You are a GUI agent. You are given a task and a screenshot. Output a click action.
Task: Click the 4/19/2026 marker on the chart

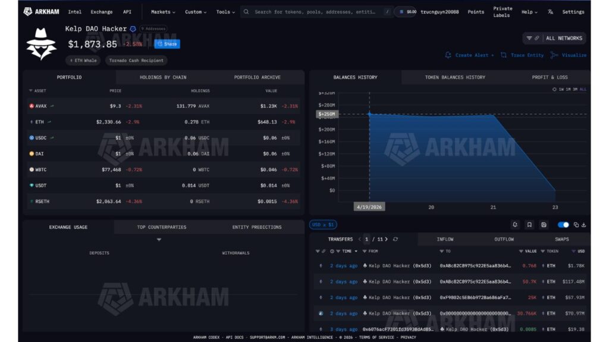pos(370,206)
